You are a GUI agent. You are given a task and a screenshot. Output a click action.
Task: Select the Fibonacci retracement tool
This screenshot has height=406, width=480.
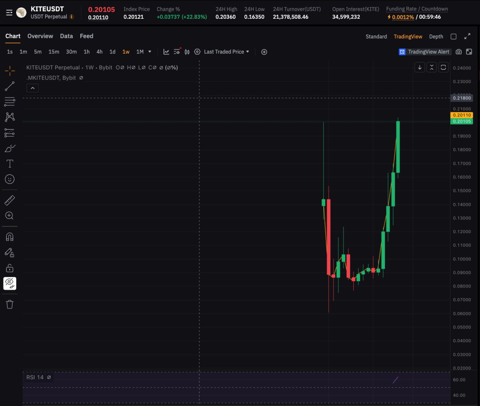point(10,101)
